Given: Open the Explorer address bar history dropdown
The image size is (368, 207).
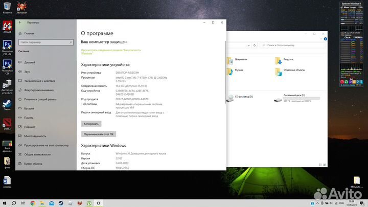Looking at the screenshot, I should coord(248,45).
